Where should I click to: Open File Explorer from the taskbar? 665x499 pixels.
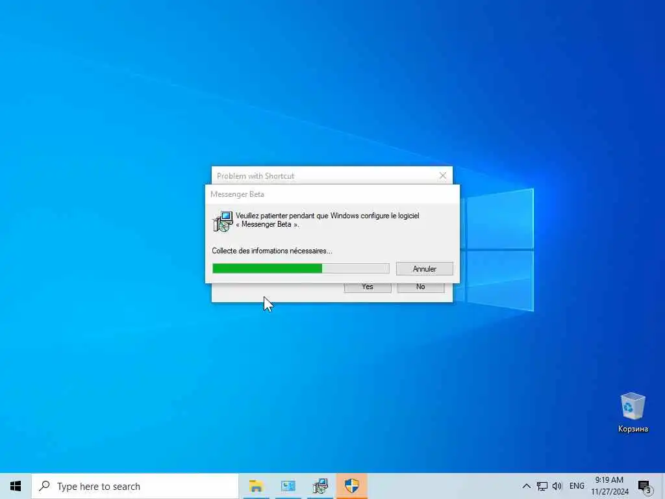point(256,486)
